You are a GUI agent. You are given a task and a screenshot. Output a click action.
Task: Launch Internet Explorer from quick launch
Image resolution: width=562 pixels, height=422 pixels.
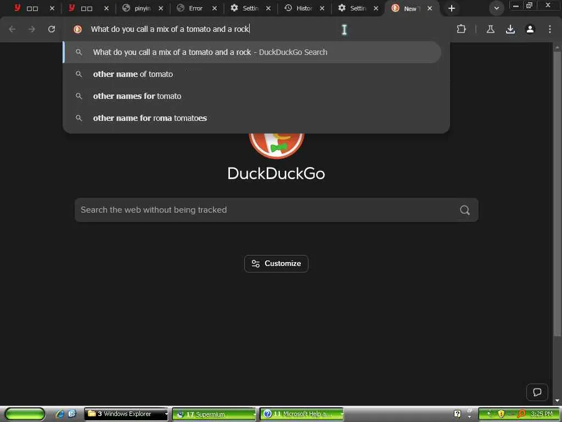(x=60, y=414)
